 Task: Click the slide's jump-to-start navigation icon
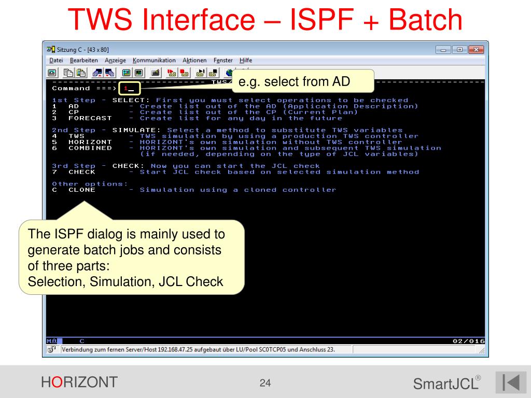pos(511,382)
